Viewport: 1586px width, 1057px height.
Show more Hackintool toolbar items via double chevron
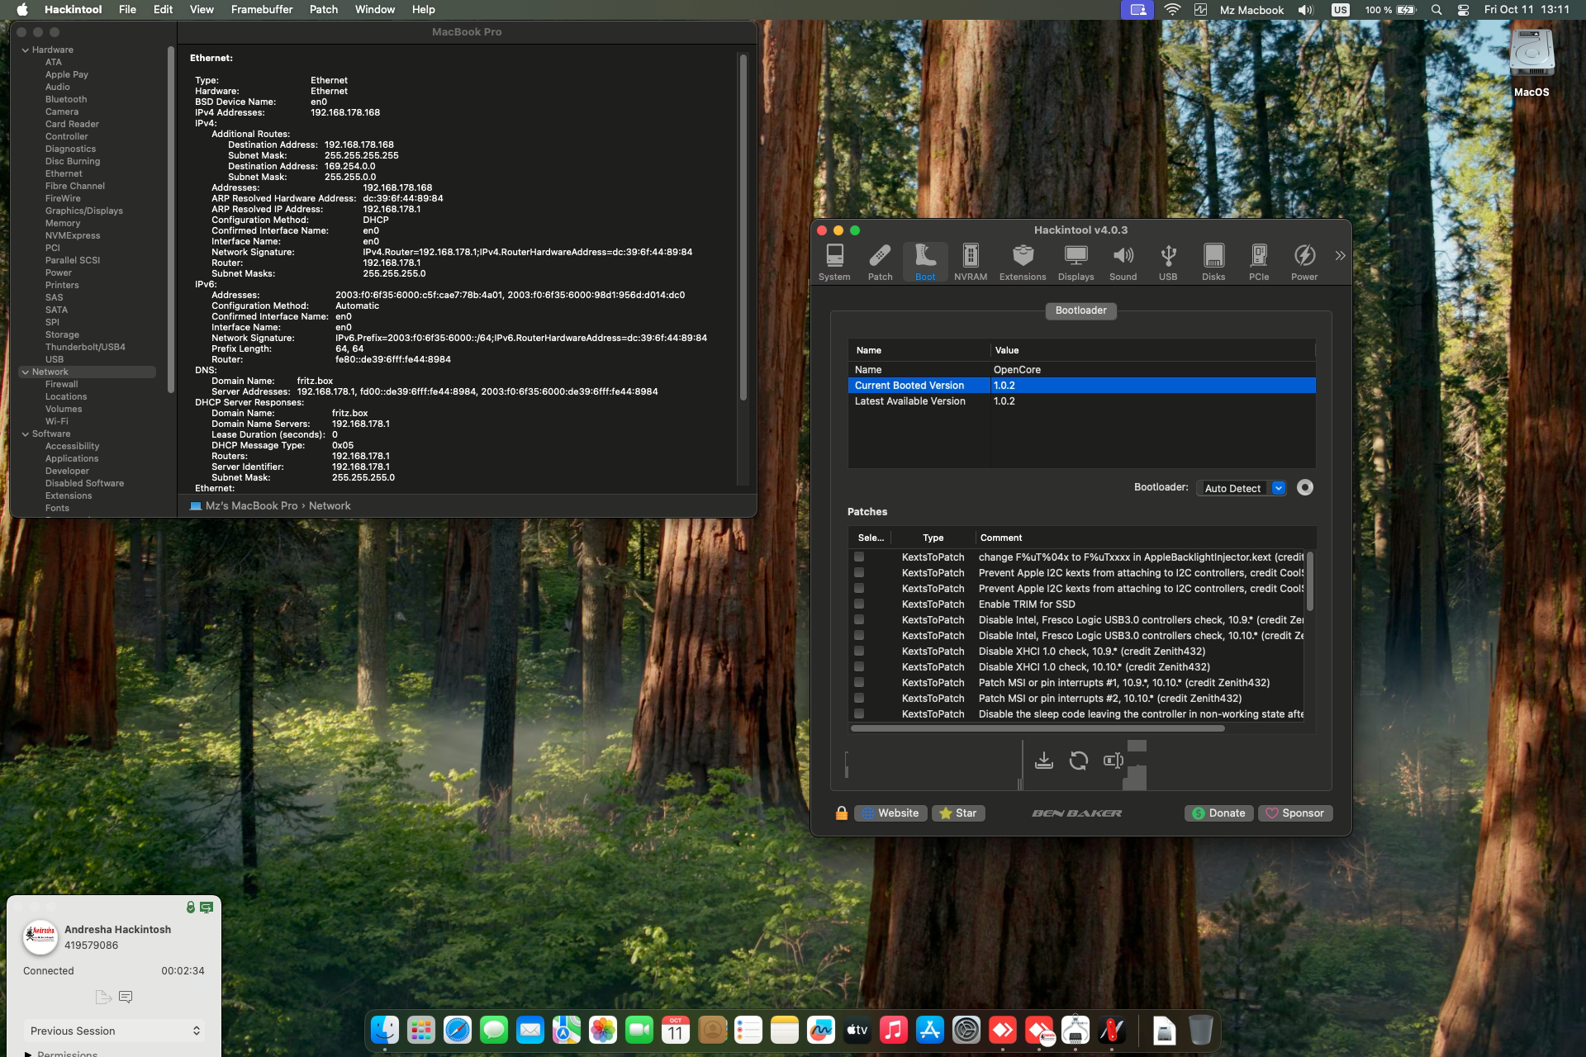pyautogui.click(x=1340, y=256)
